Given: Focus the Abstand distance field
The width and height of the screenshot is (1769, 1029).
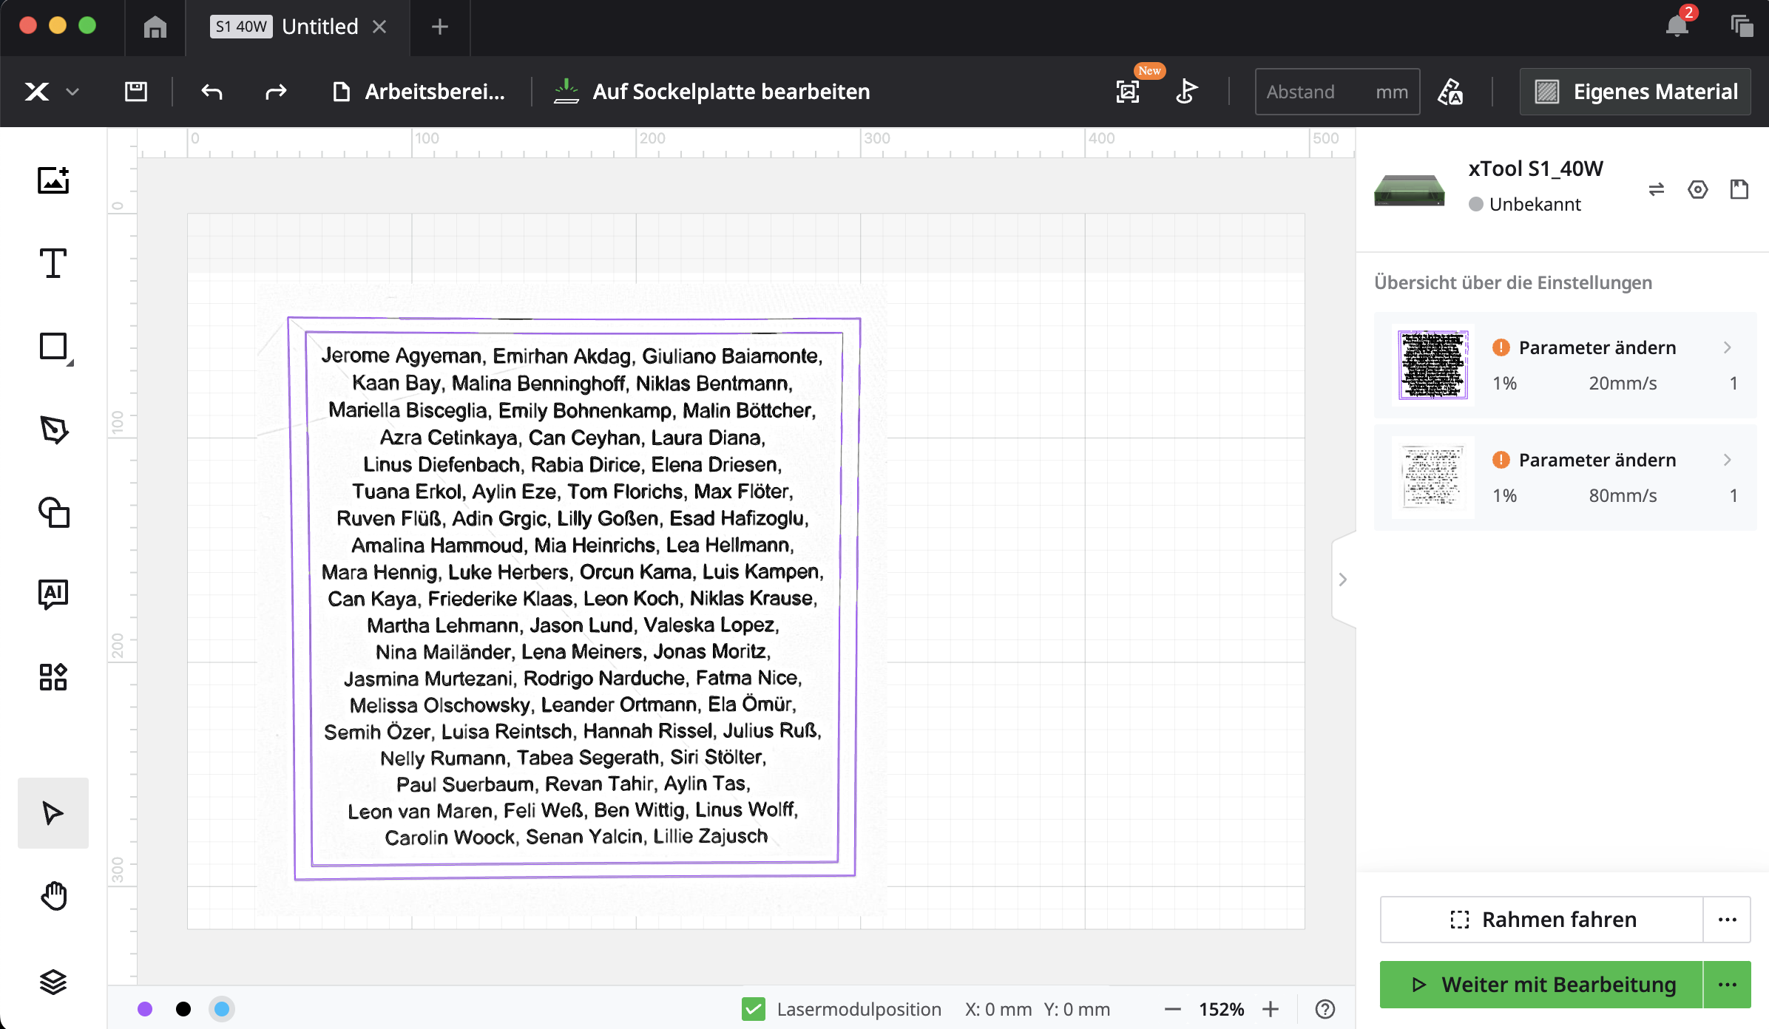Looking at the screenshot, I should [1337, 92].
